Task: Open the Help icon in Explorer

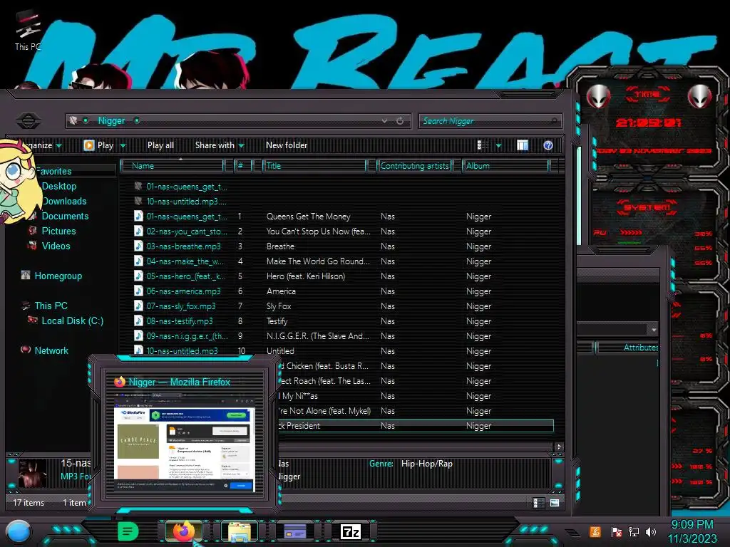Action: click(548, 145)
